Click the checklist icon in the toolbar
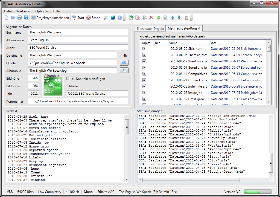This screenshot has width=280, height=197. click(x=145, y=18)
